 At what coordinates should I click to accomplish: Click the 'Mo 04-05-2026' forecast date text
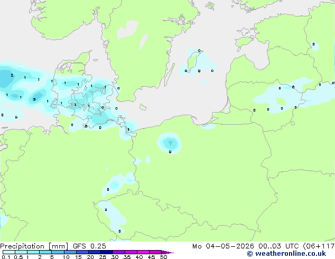(223, 246)
